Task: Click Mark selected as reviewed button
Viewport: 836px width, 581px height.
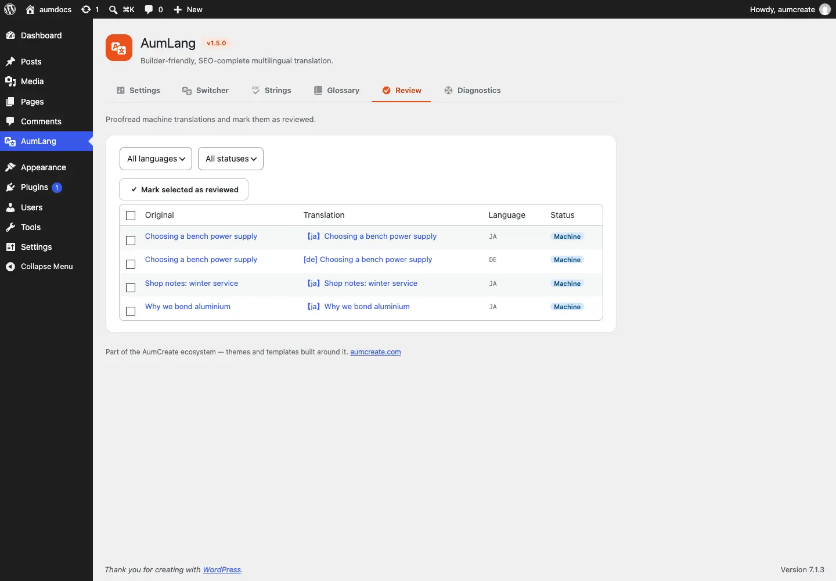Action: tap(183, 189)
